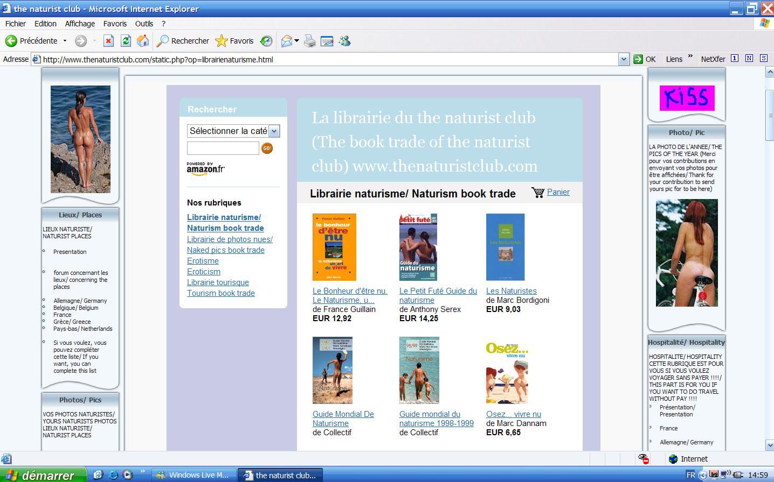Viewport: 774px width, 482px height.
Task: Click the NetXfer 'S' icon
Action: tap(764, 58)
